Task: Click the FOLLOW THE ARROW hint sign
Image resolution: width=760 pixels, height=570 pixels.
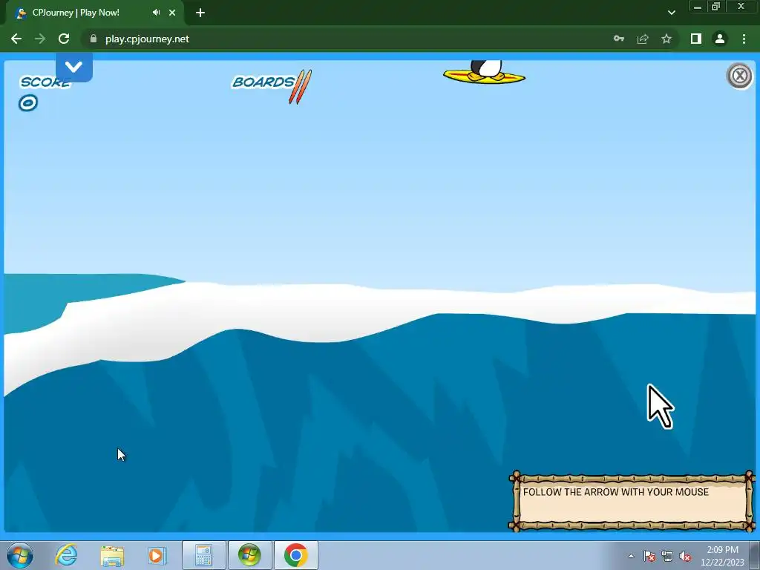Action: point(632,501)
